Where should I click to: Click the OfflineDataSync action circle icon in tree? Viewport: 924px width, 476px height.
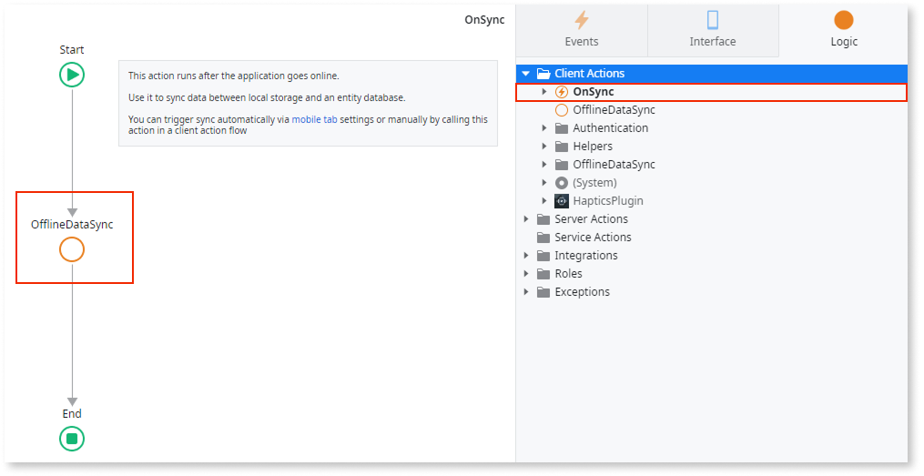pos(562,110)
